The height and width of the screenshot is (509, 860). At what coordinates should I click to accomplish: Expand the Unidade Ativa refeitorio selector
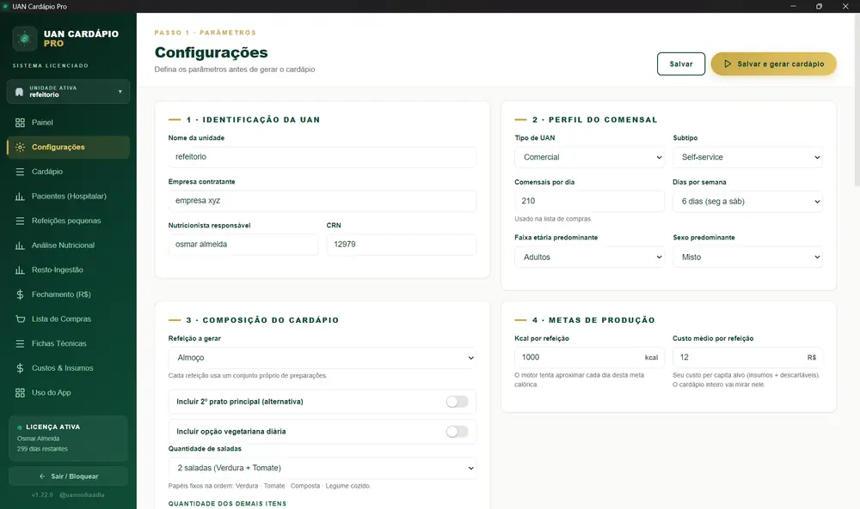pos(68,91)
